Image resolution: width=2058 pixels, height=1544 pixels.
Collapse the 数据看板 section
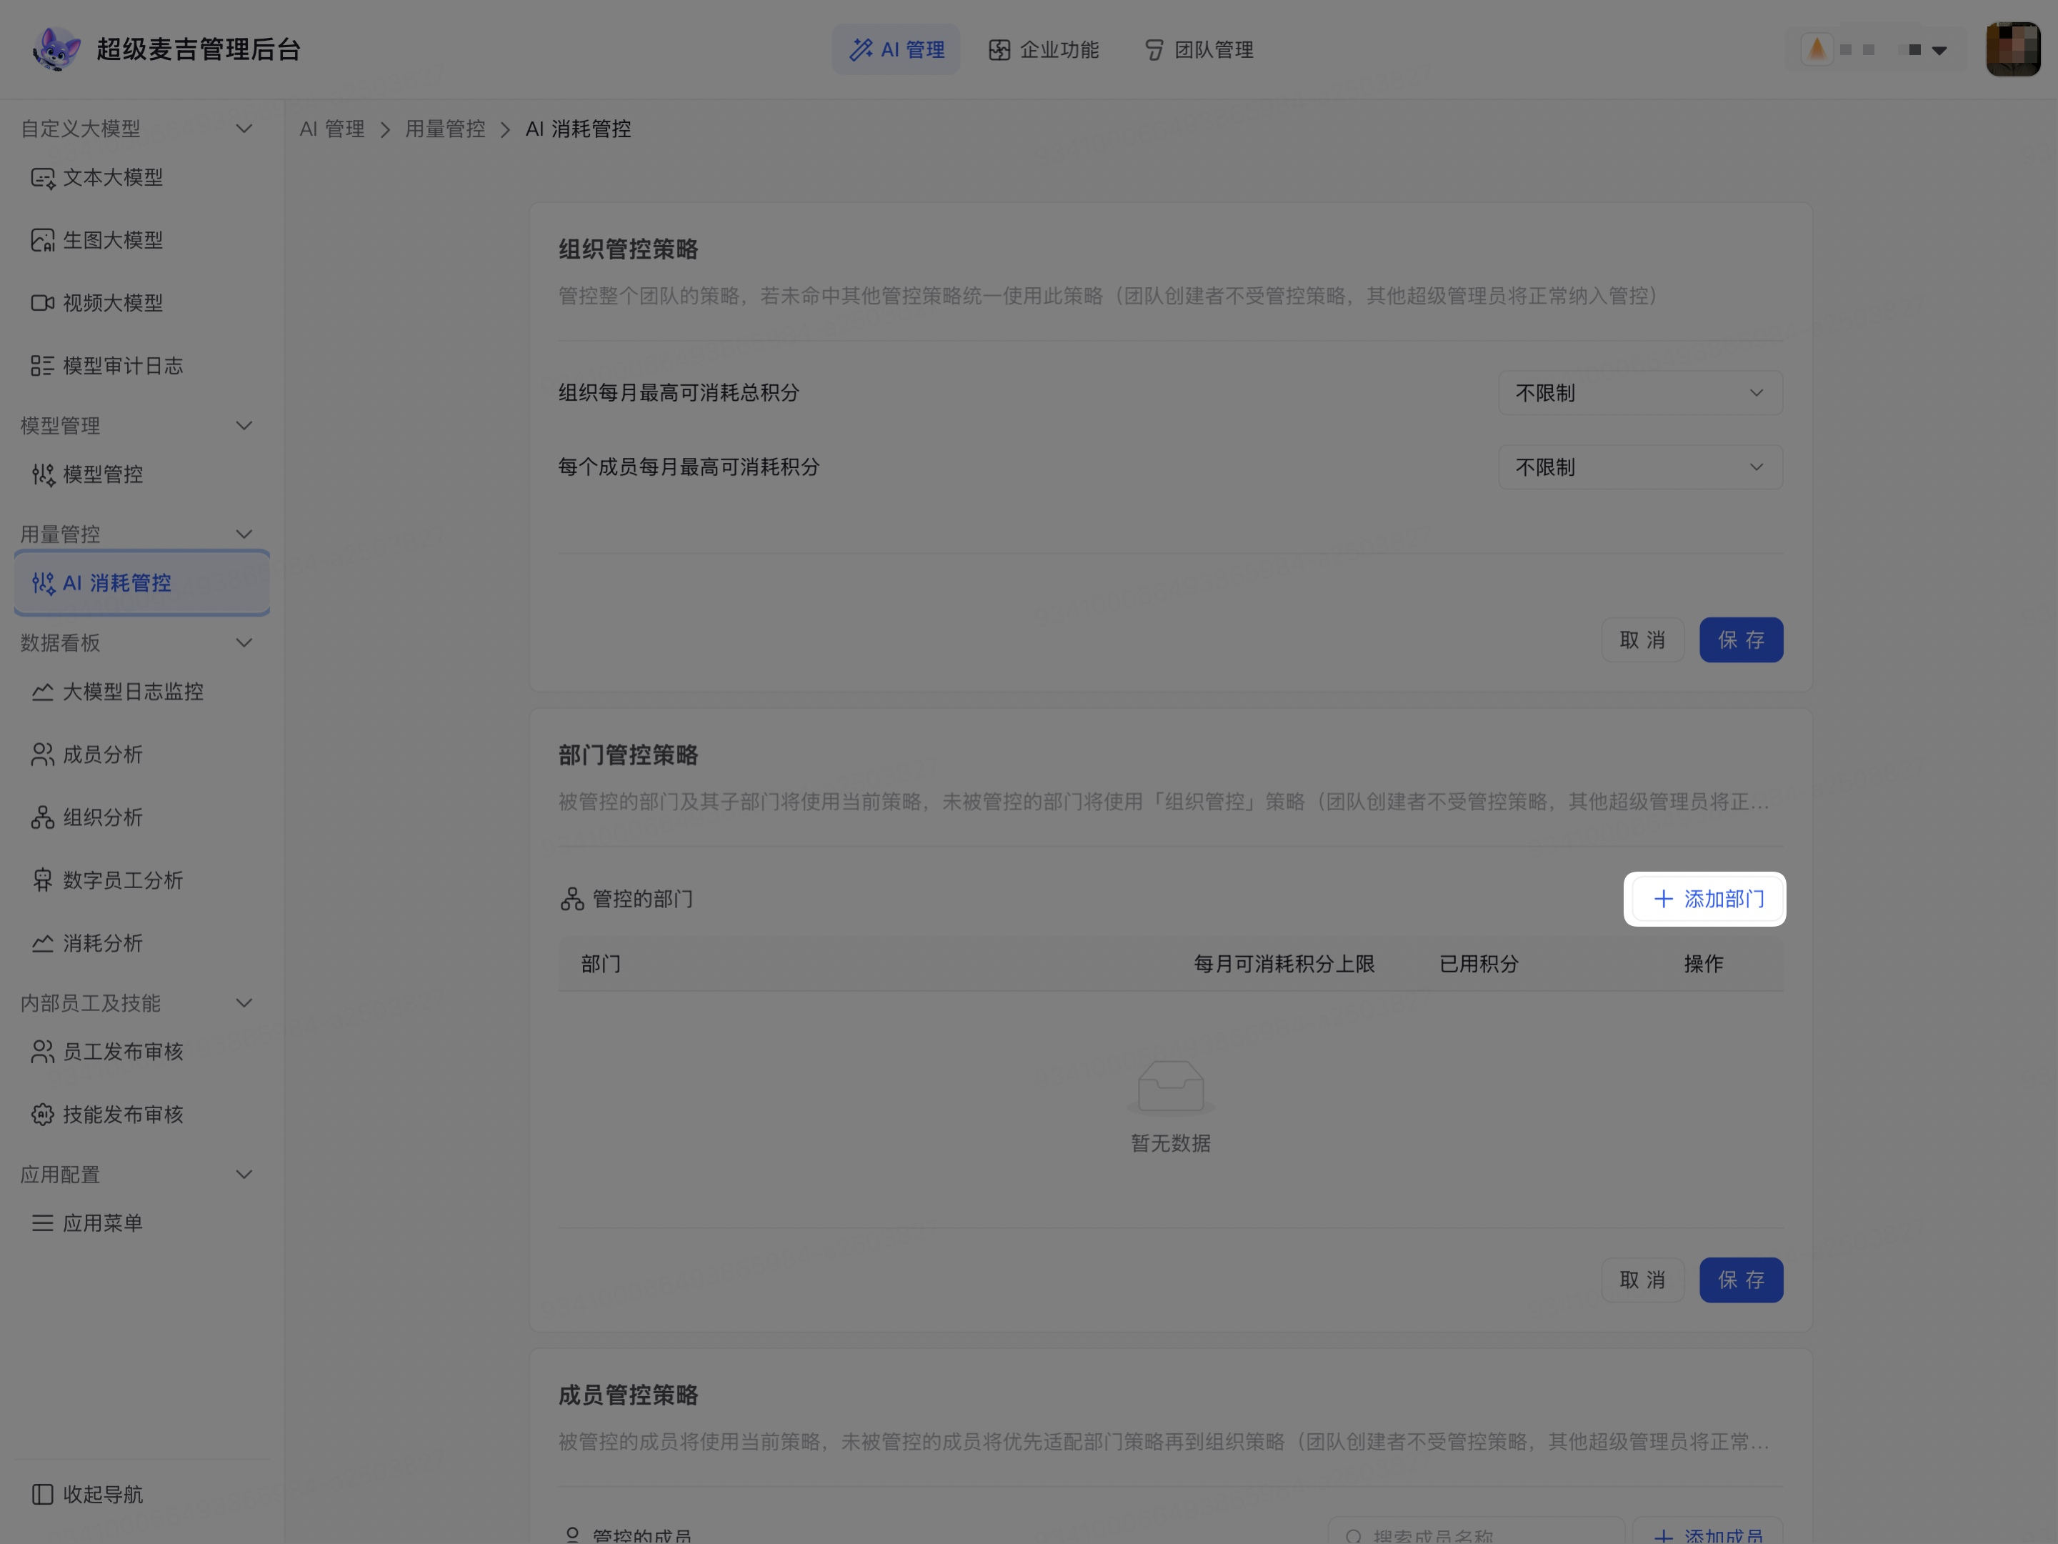[x=244, y=643]
